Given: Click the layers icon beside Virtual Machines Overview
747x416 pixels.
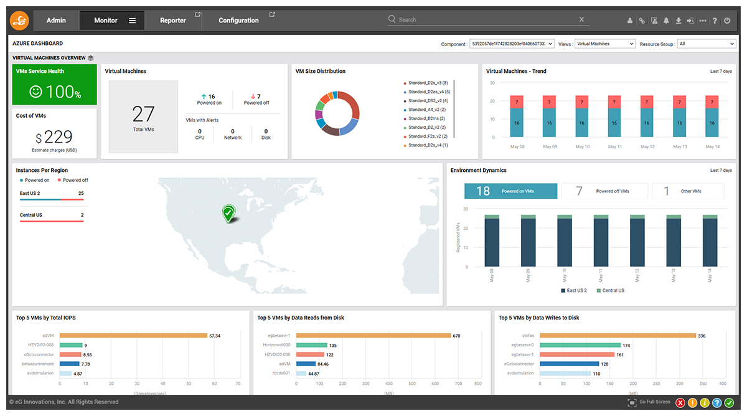Looking at the screenshot, I should click(91, 58).
